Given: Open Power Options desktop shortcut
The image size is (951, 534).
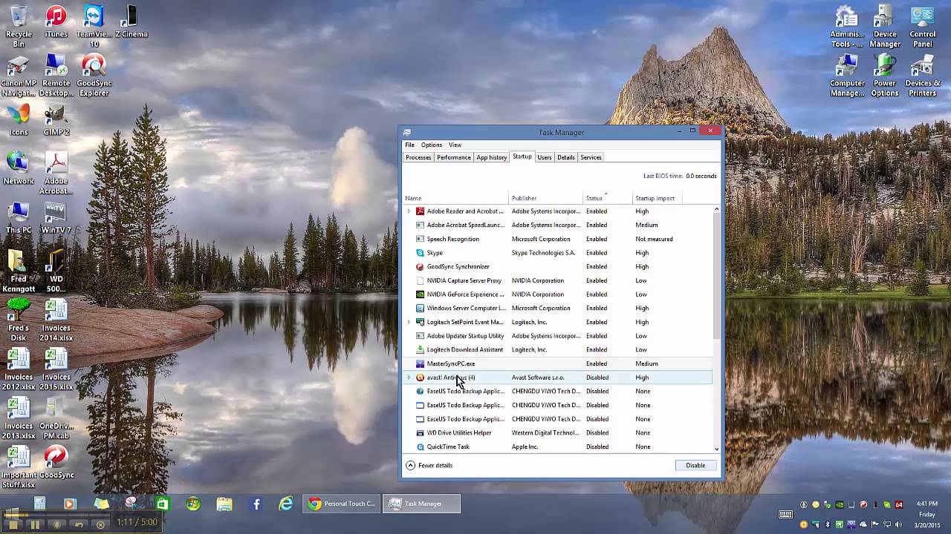Looking at the screenshot, I should pyautogui.click(x=884, y=76).
